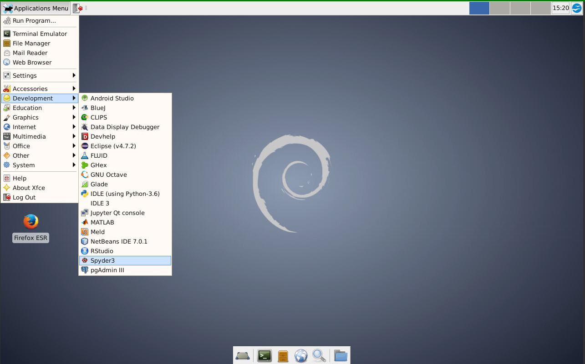
Task: Click the 15:20 clock
Action: click(560, 8)
